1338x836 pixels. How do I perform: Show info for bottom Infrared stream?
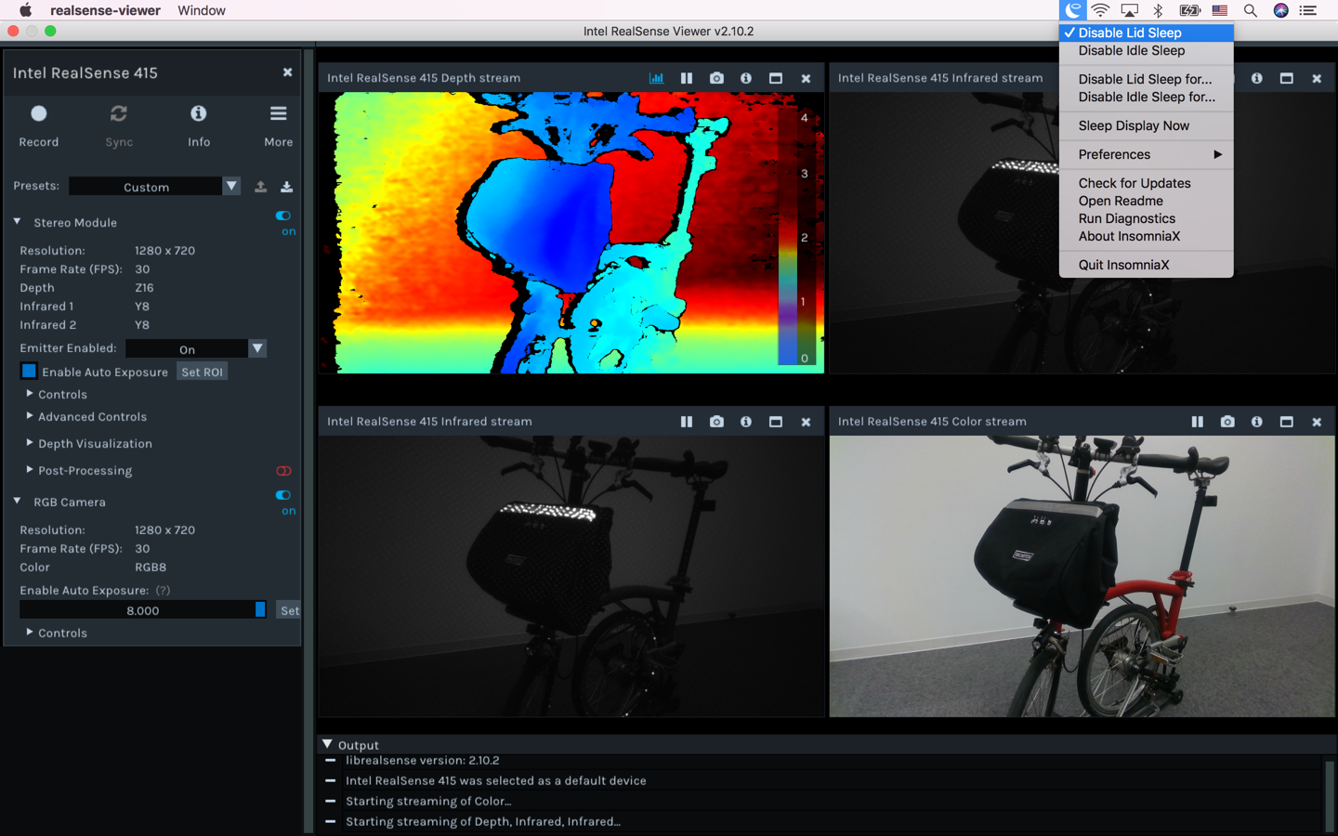[746, 422]
